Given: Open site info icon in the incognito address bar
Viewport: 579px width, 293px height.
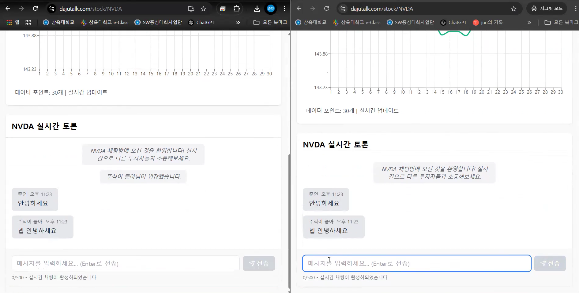Looking at the screenshot, I should pos(343,9).
